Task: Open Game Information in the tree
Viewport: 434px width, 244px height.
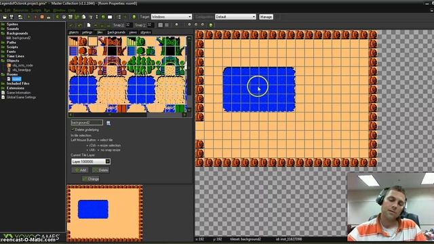Action: pos(18,93)
